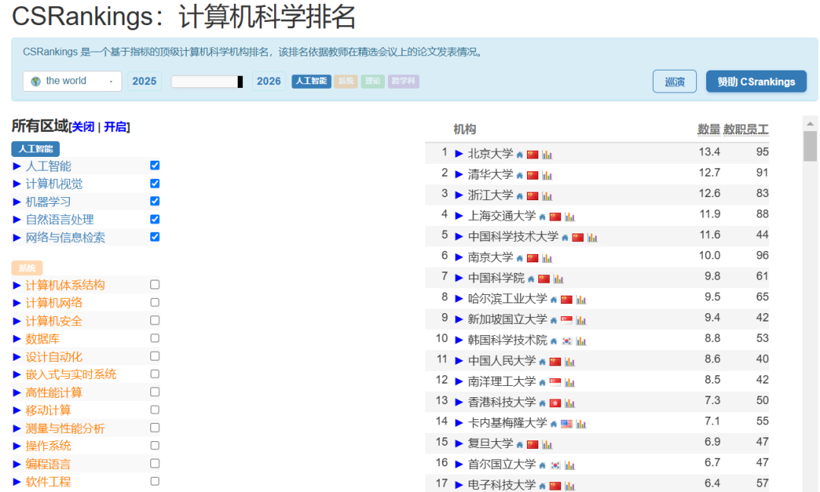Click the house icon beside 上海交通大学
The width and height of the screenshot is (820, 492).
click(541, 215)
